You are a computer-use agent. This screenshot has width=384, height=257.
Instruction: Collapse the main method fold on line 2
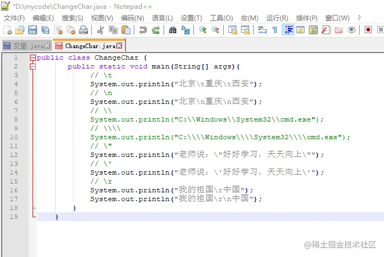click(x=33, y=66)
